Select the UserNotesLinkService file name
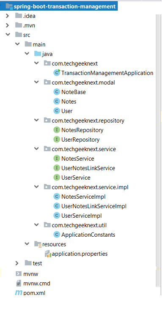Image resolution: width=162 pixels, height=325 pixels. (x=88, y=168)
